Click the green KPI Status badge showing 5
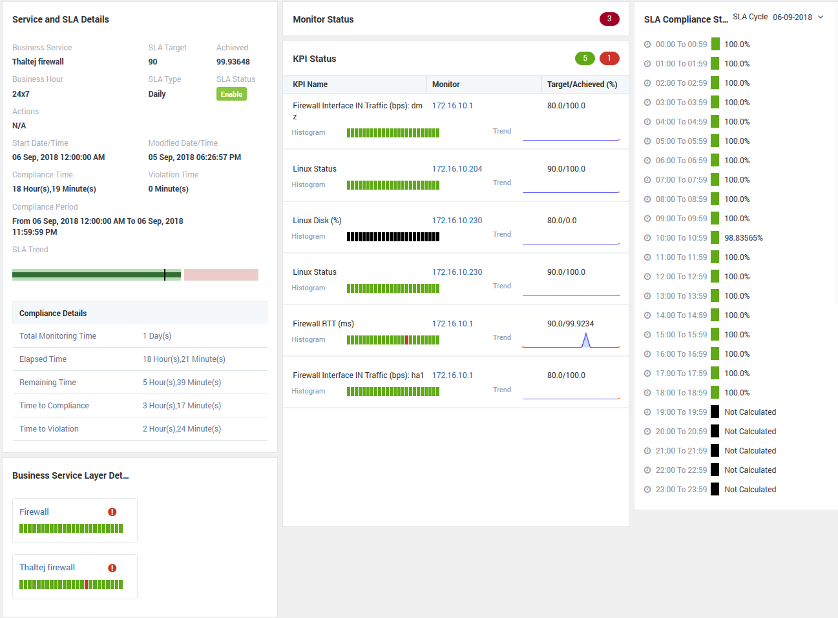Image resolution: width=838 pixels, height=618 pixels. pos(585,58)
